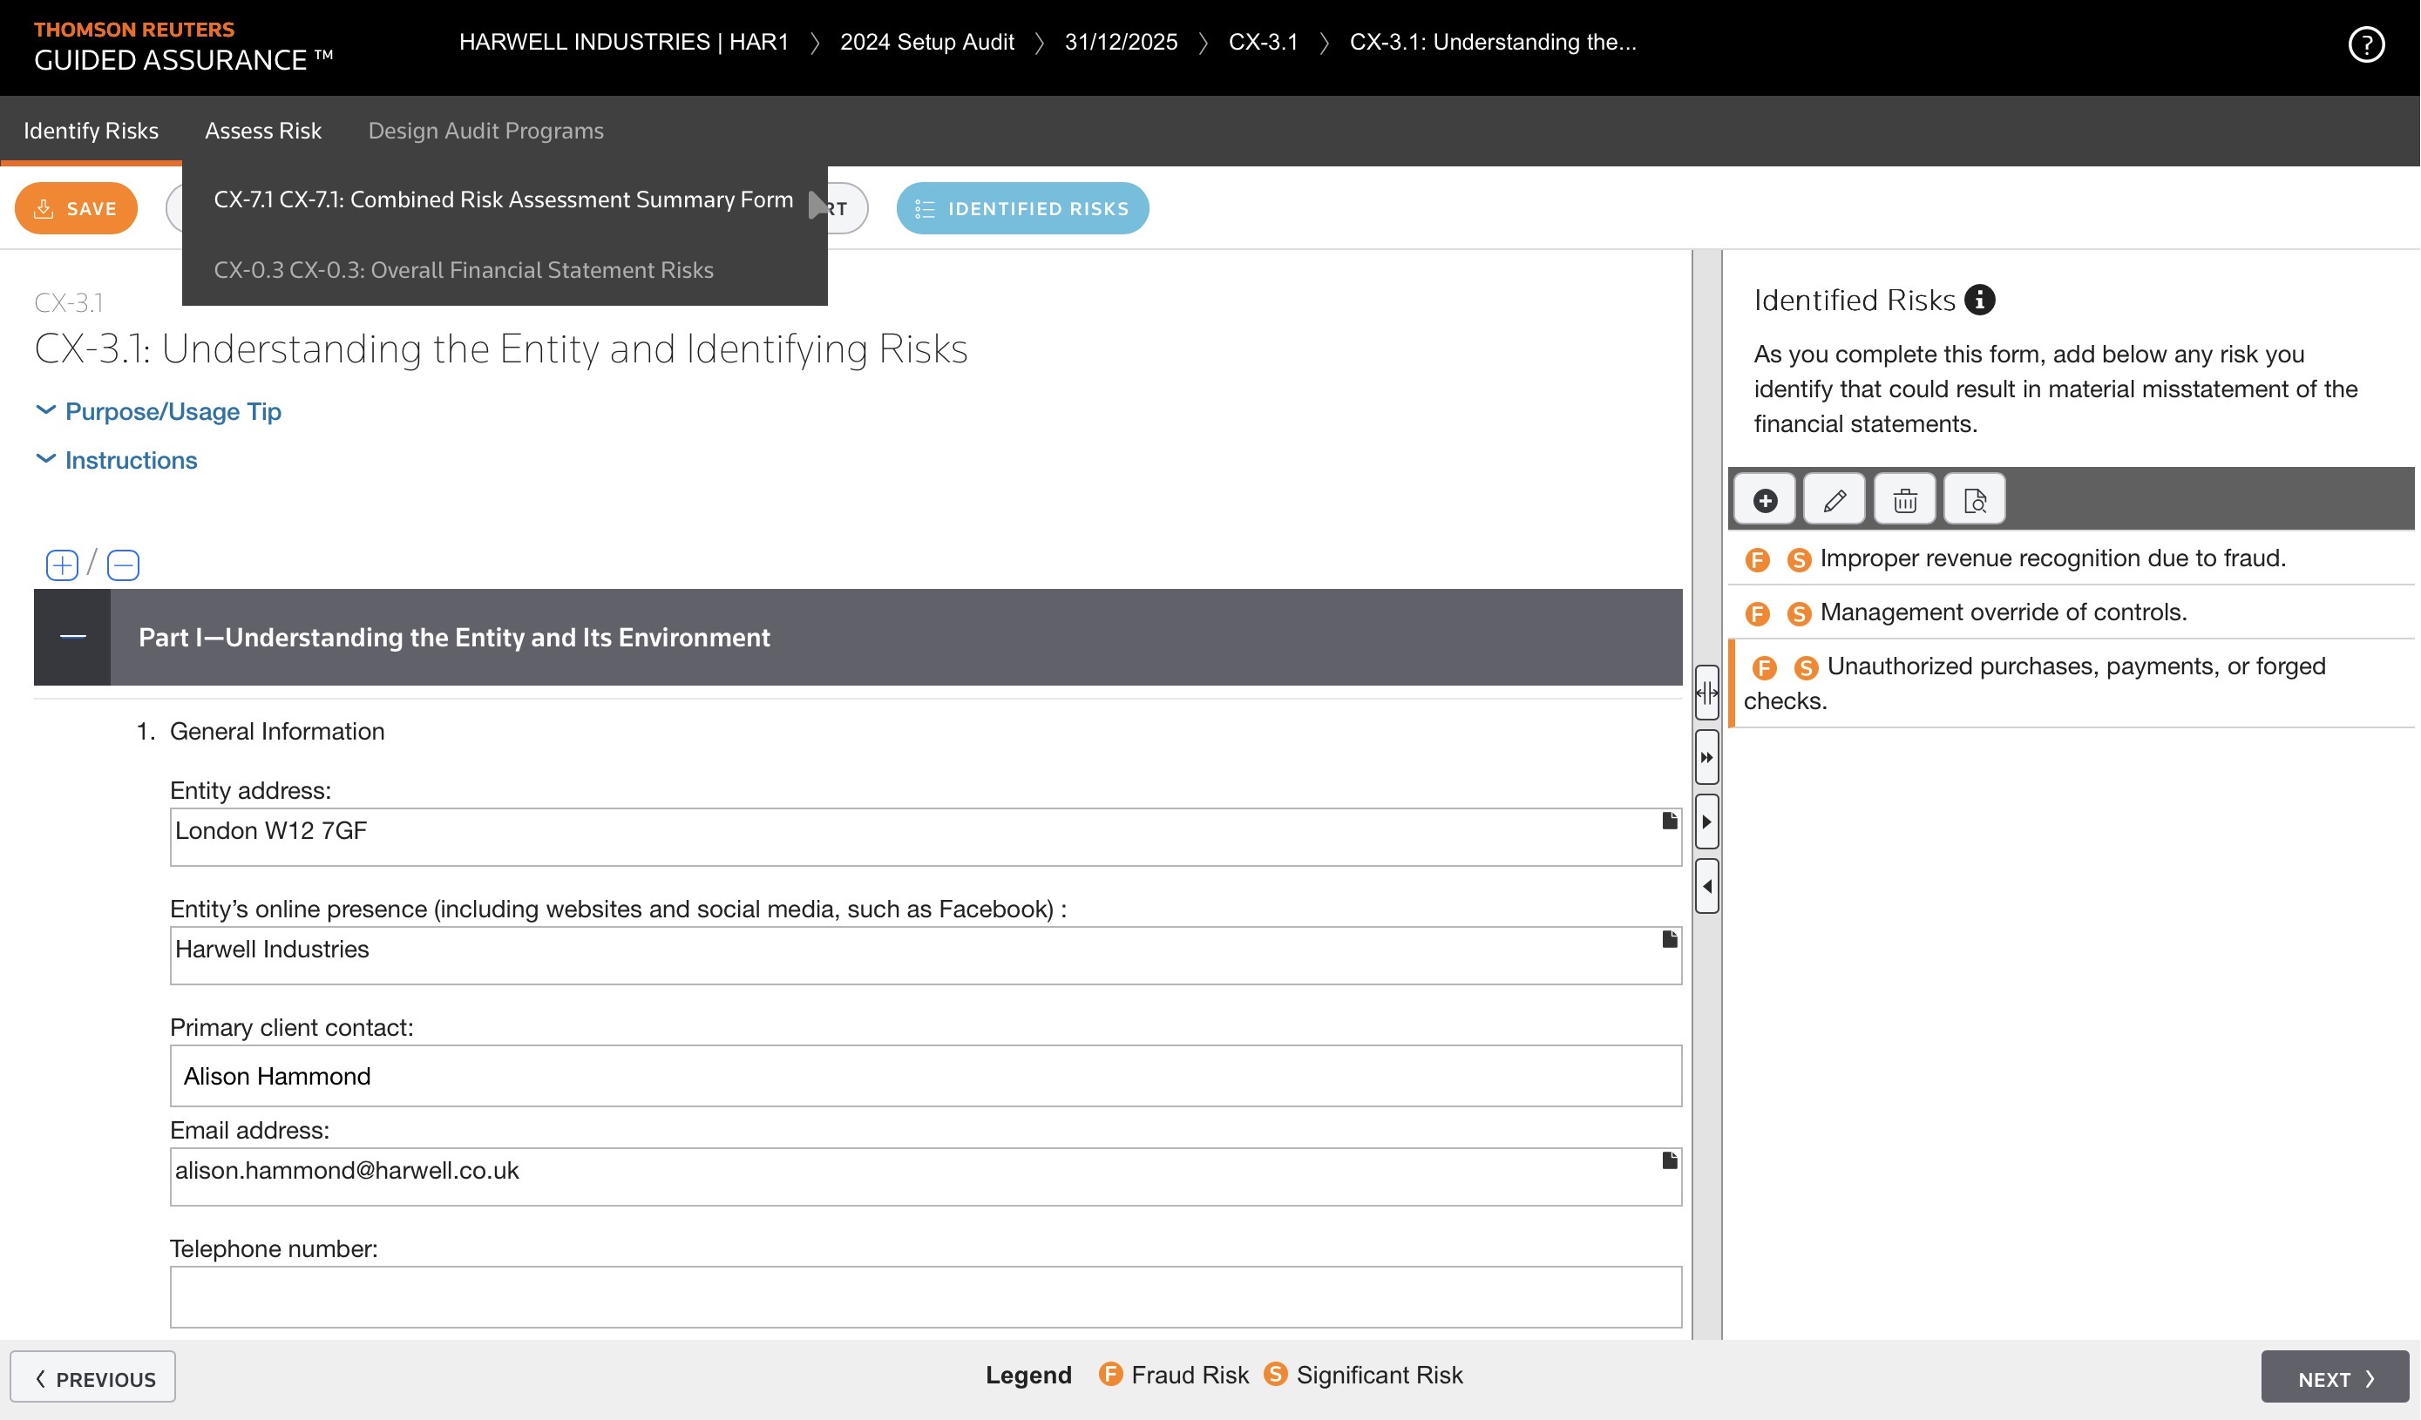This screenshot has height=1420, width=2421.
Task: Click the collapse all sections minus icon
Action: (x=123, y=565)
